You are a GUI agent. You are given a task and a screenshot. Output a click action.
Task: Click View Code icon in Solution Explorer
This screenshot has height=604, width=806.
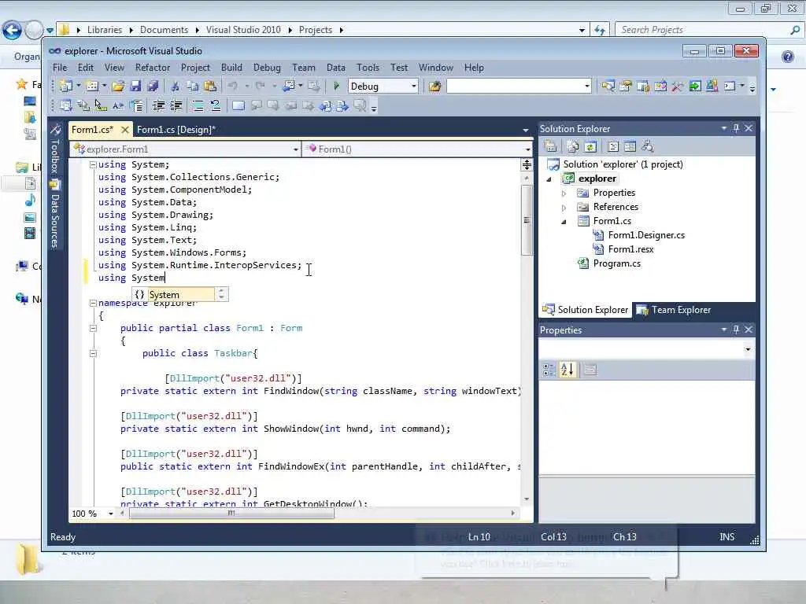(x=612, y=147)
